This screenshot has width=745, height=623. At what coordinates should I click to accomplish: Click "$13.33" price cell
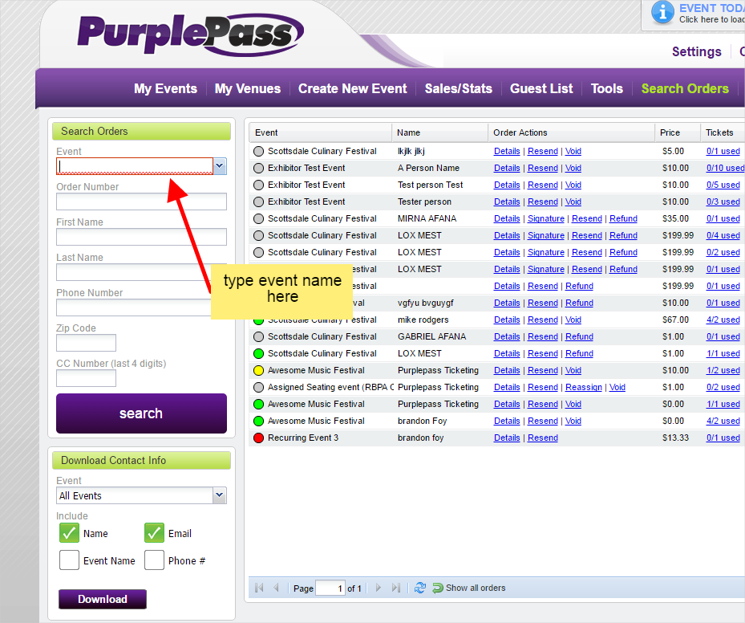(675, 438)
